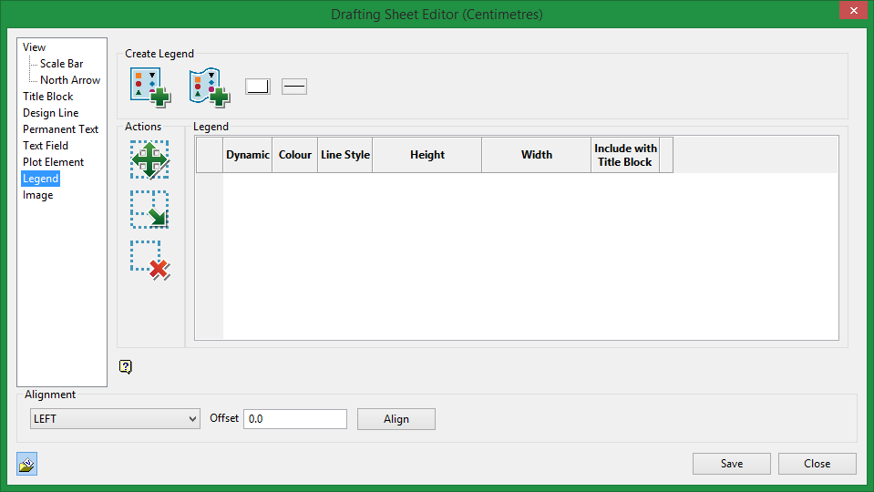Click the white colour box in Create Legend

coord(258,86)
